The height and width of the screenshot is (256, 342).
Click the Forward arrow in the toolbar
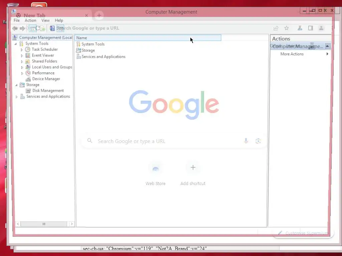coord(22,28)
